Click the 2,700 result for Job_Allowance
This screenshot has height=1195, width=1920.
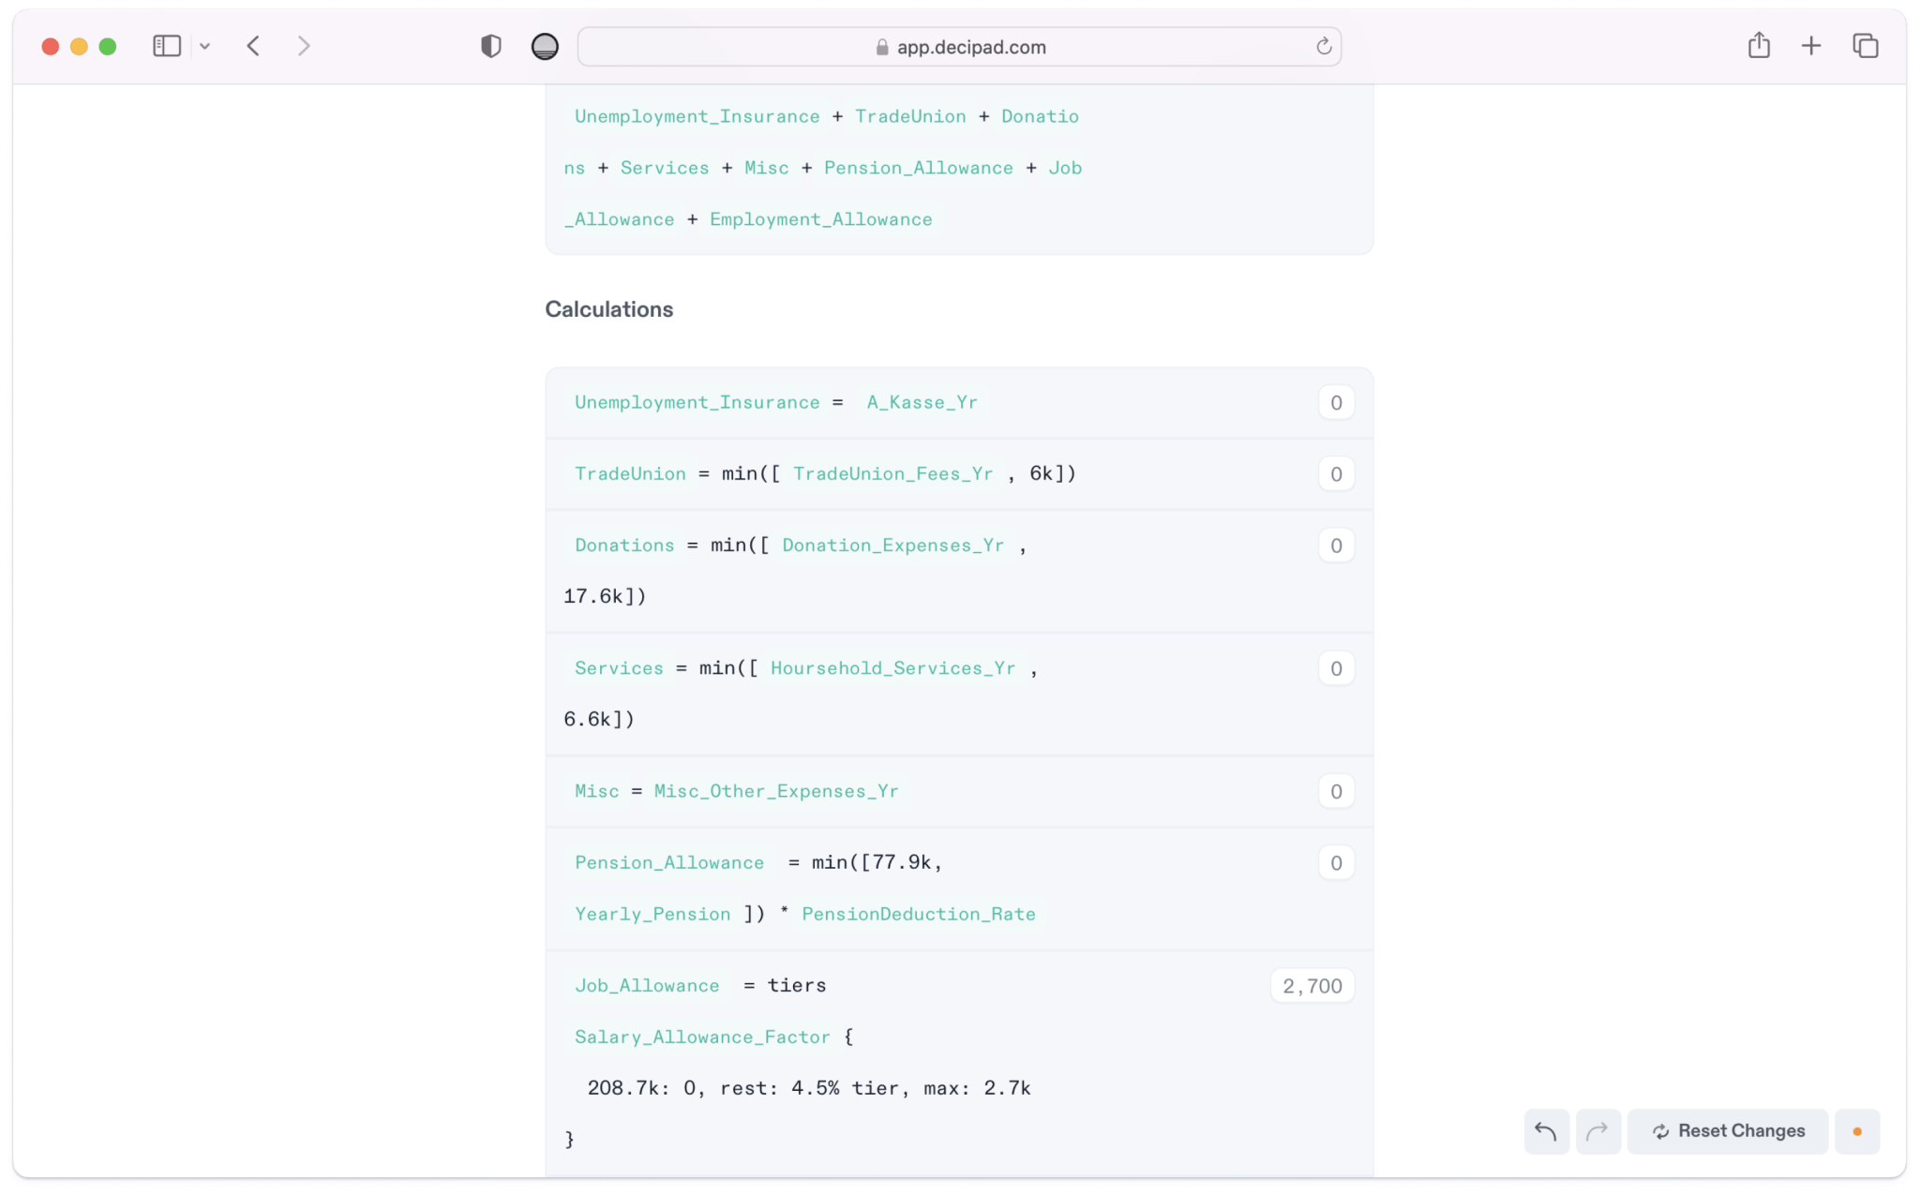point(1312,986)
